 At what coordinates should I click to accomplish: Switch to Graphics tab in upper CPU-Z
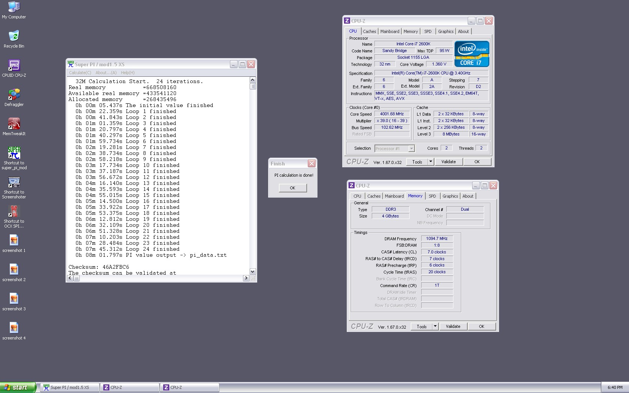point(446,31)
